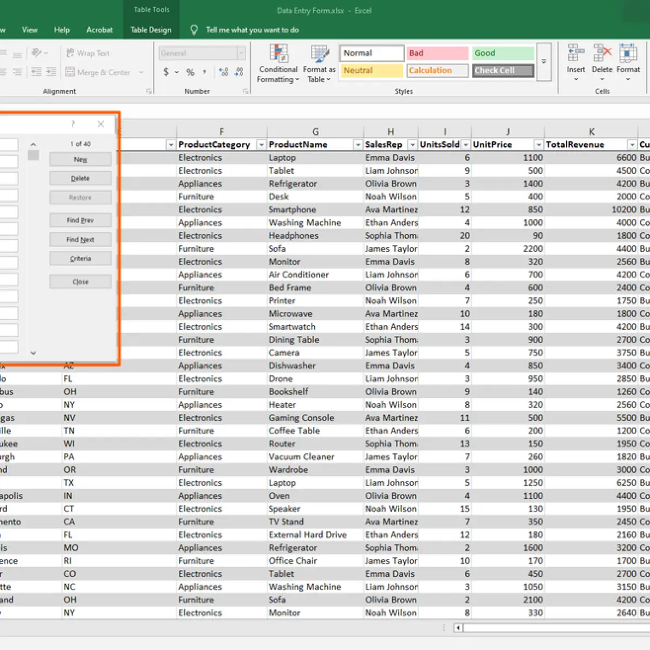The height and width of the screenshot is (650, 650).
Task: Open the Acrobat ribbon tab
Action: click(100, 30)
